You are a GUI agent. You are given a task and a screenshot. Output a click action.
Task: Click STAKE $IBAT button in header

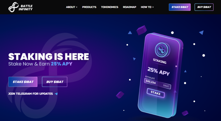(x=180, y=7)
